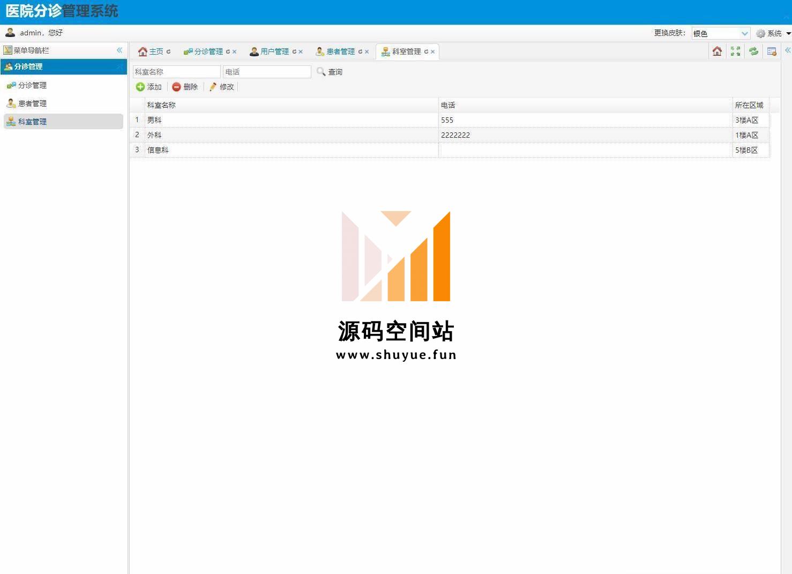Select the row named 男科

[449, 120]
